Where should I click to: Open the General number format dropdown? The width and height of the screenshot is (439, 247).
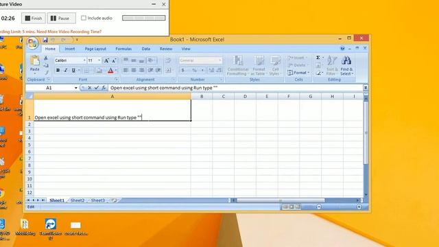pos(219,60)
